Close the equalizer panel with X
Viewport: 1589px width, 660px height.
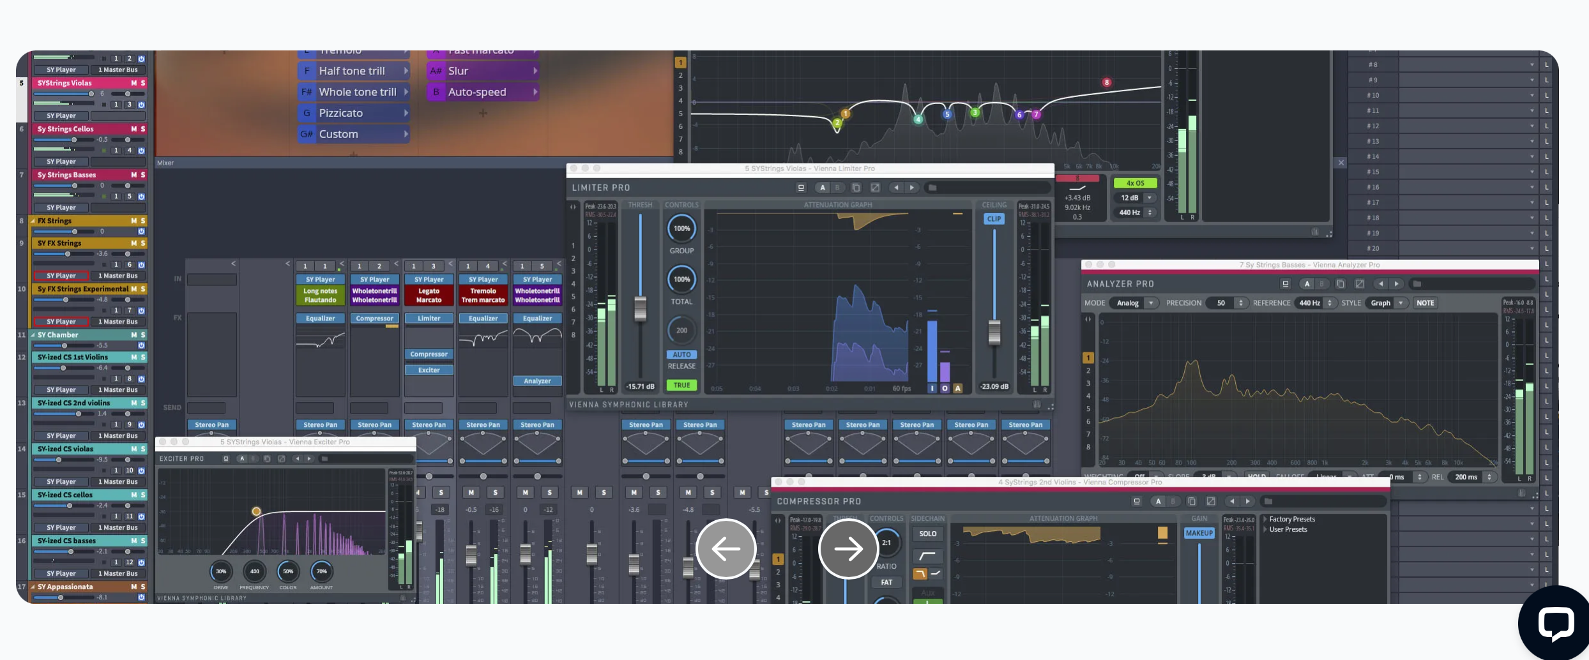1341,163
